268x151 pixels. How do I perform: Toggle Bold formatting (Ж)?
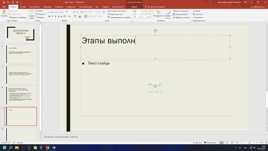49,16
